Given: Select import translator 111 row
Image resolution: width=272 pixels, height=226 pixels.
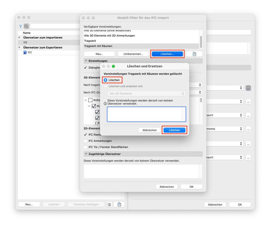Looking at the screenshot, I should tap(49, 43).
